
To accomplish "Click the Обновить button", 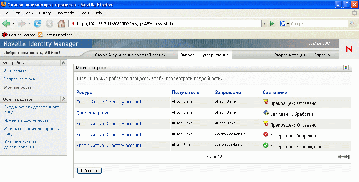I will tap(89, 171).
